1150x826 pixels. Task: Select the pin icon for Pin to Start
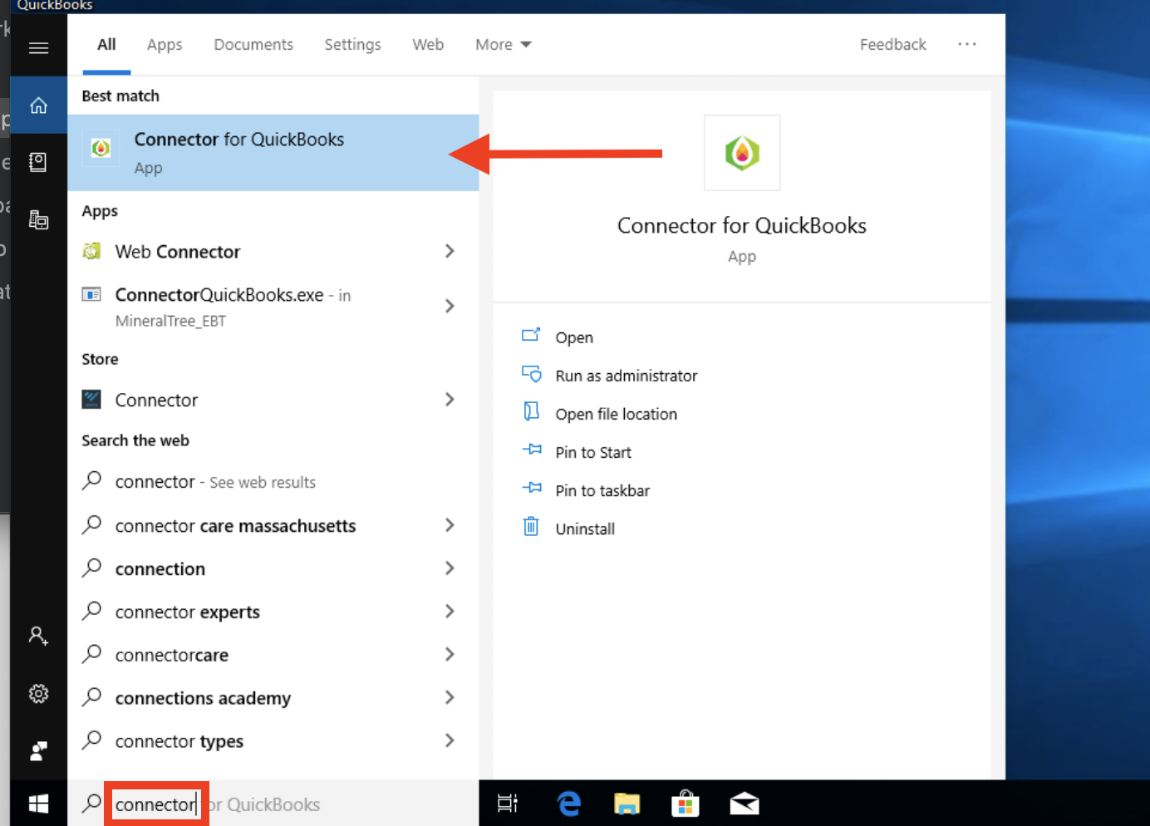tap(532, 450)
